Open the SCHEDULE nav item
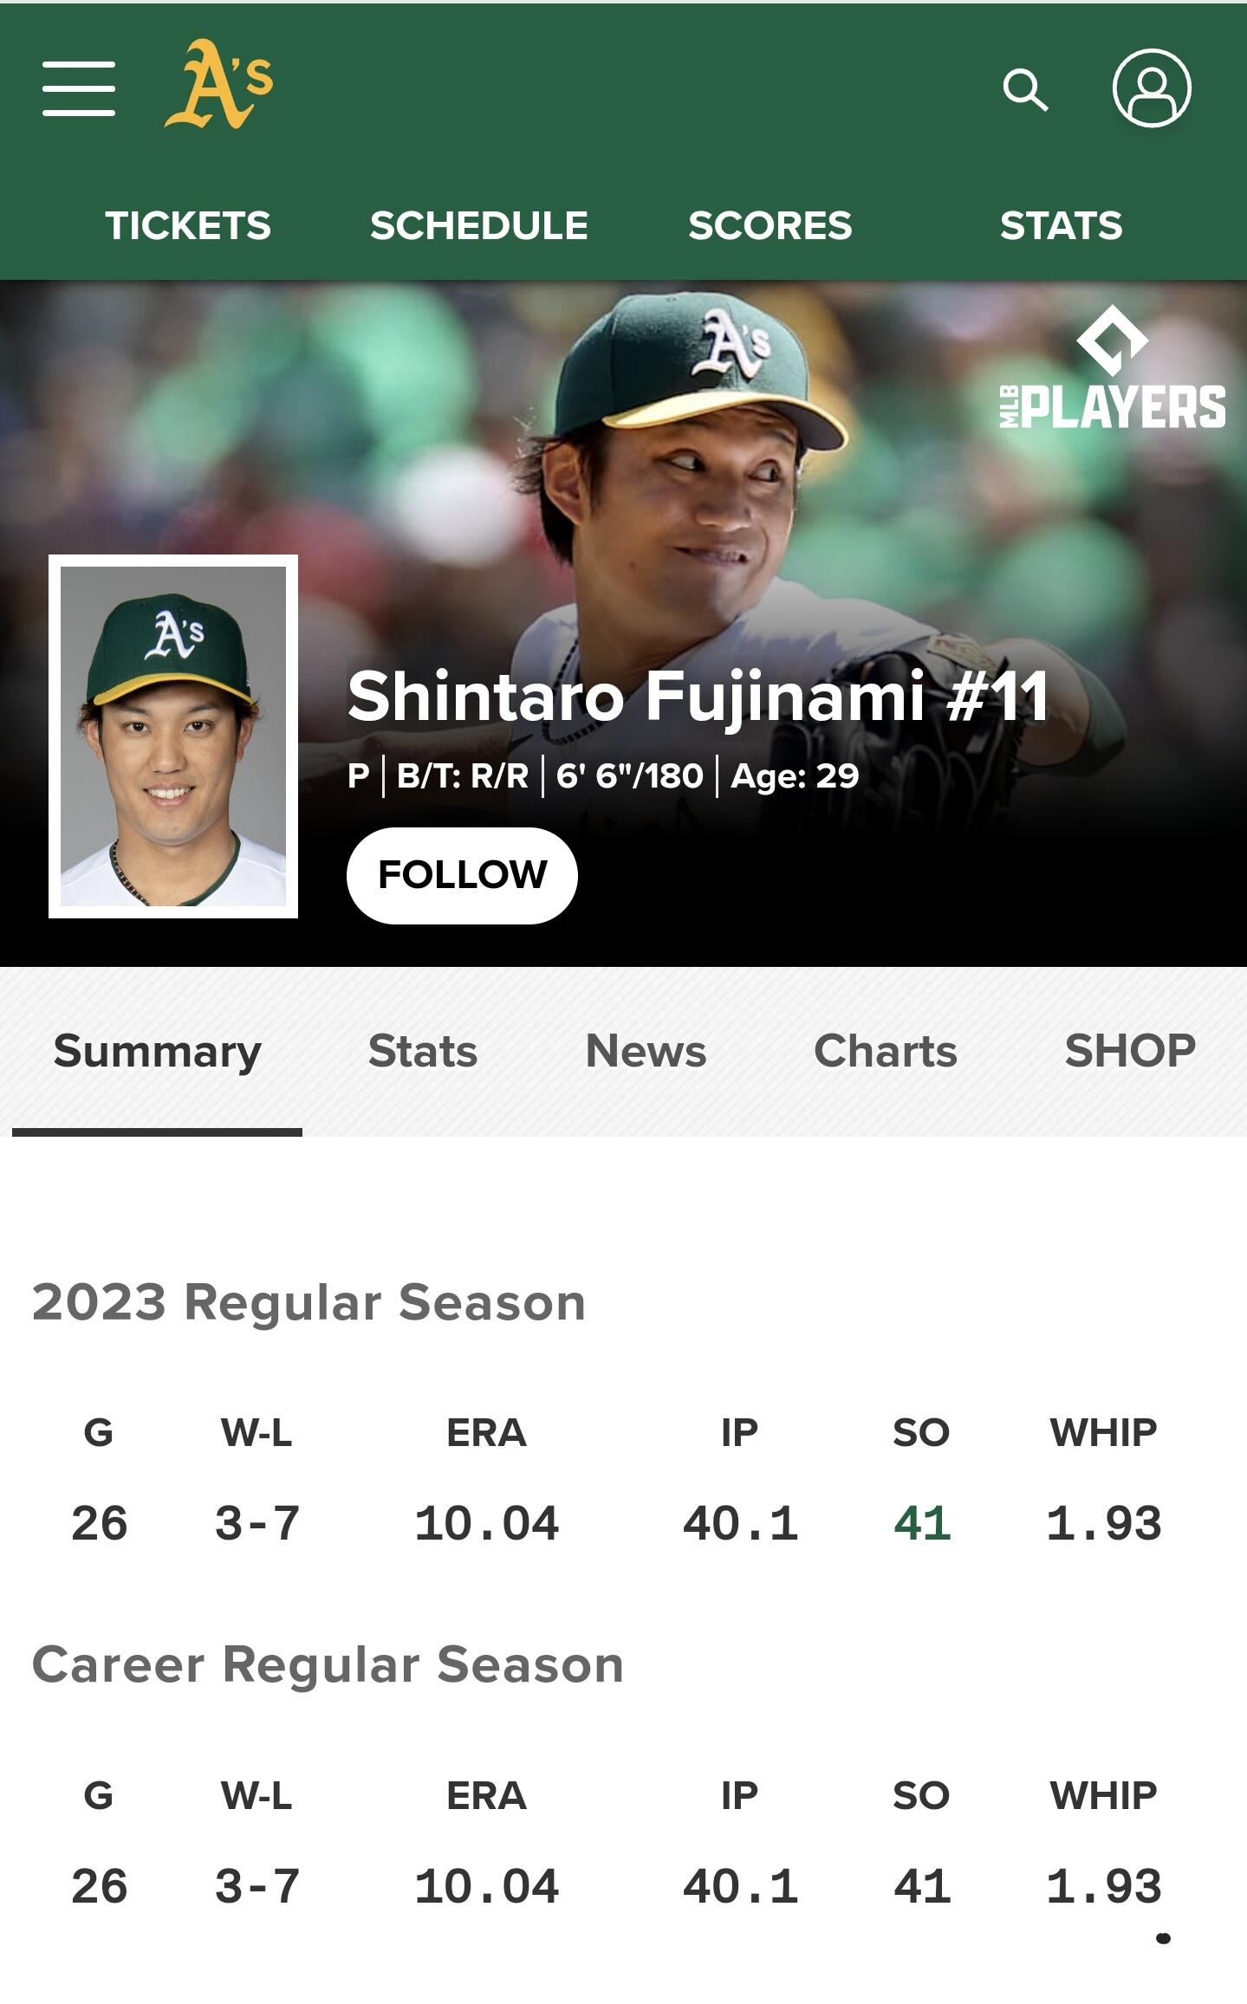Image resolution: width=1247 pixels, height=2004 pixels. click(x=479, y=225)
